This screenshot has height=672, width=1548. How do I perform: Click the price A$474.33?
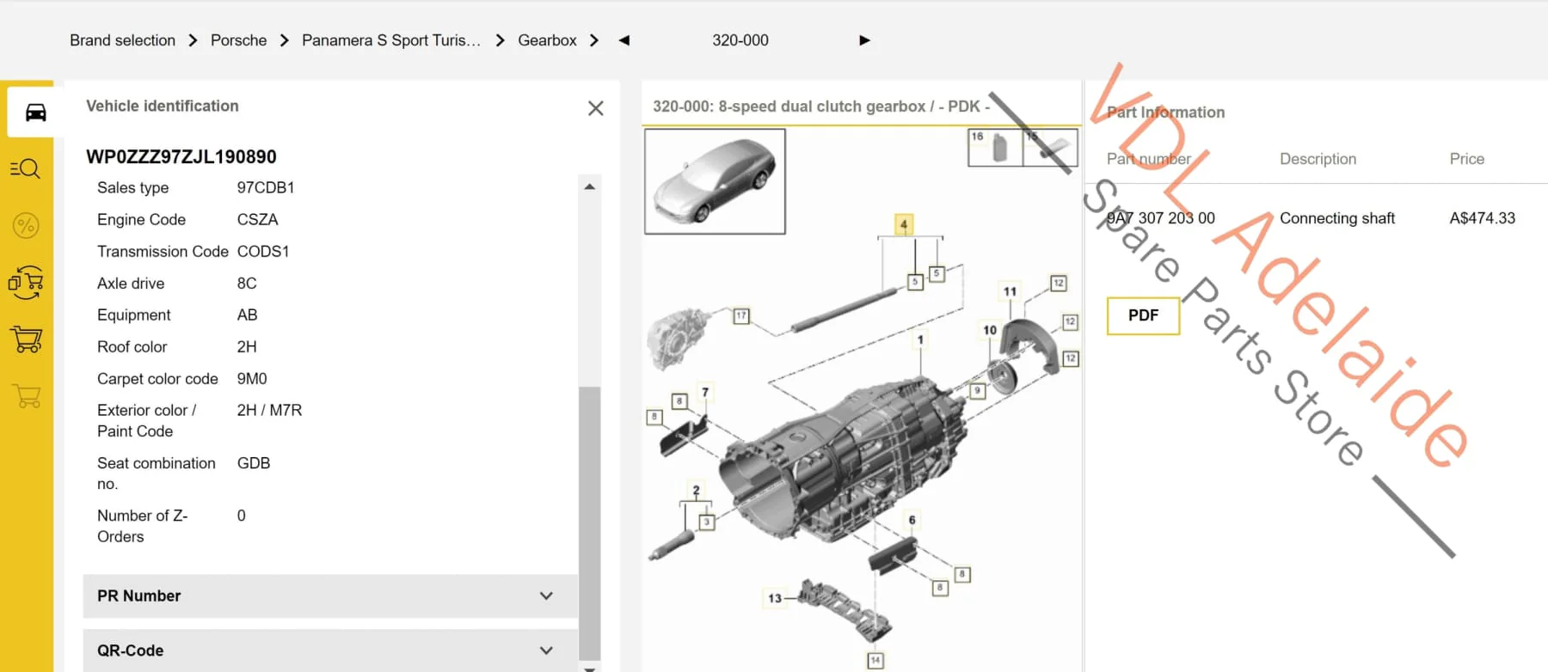tap(1483, 218)
